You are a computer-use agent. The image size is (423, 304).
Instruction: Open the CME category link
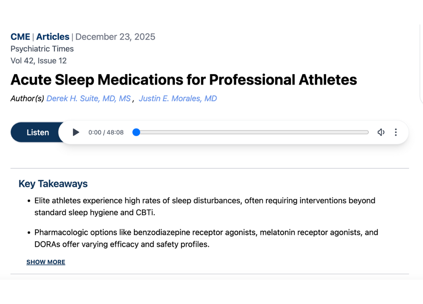click(20, 37)
